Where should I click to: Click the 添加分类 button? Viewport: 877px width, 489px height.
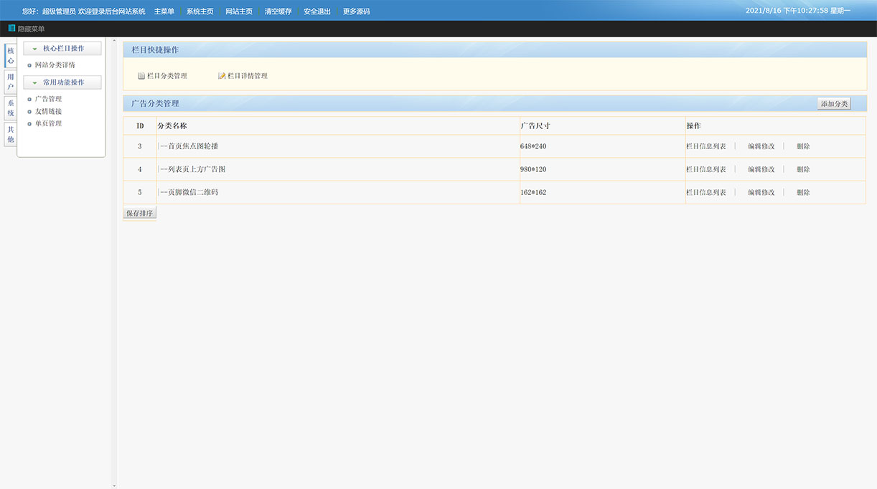point(834,104)
